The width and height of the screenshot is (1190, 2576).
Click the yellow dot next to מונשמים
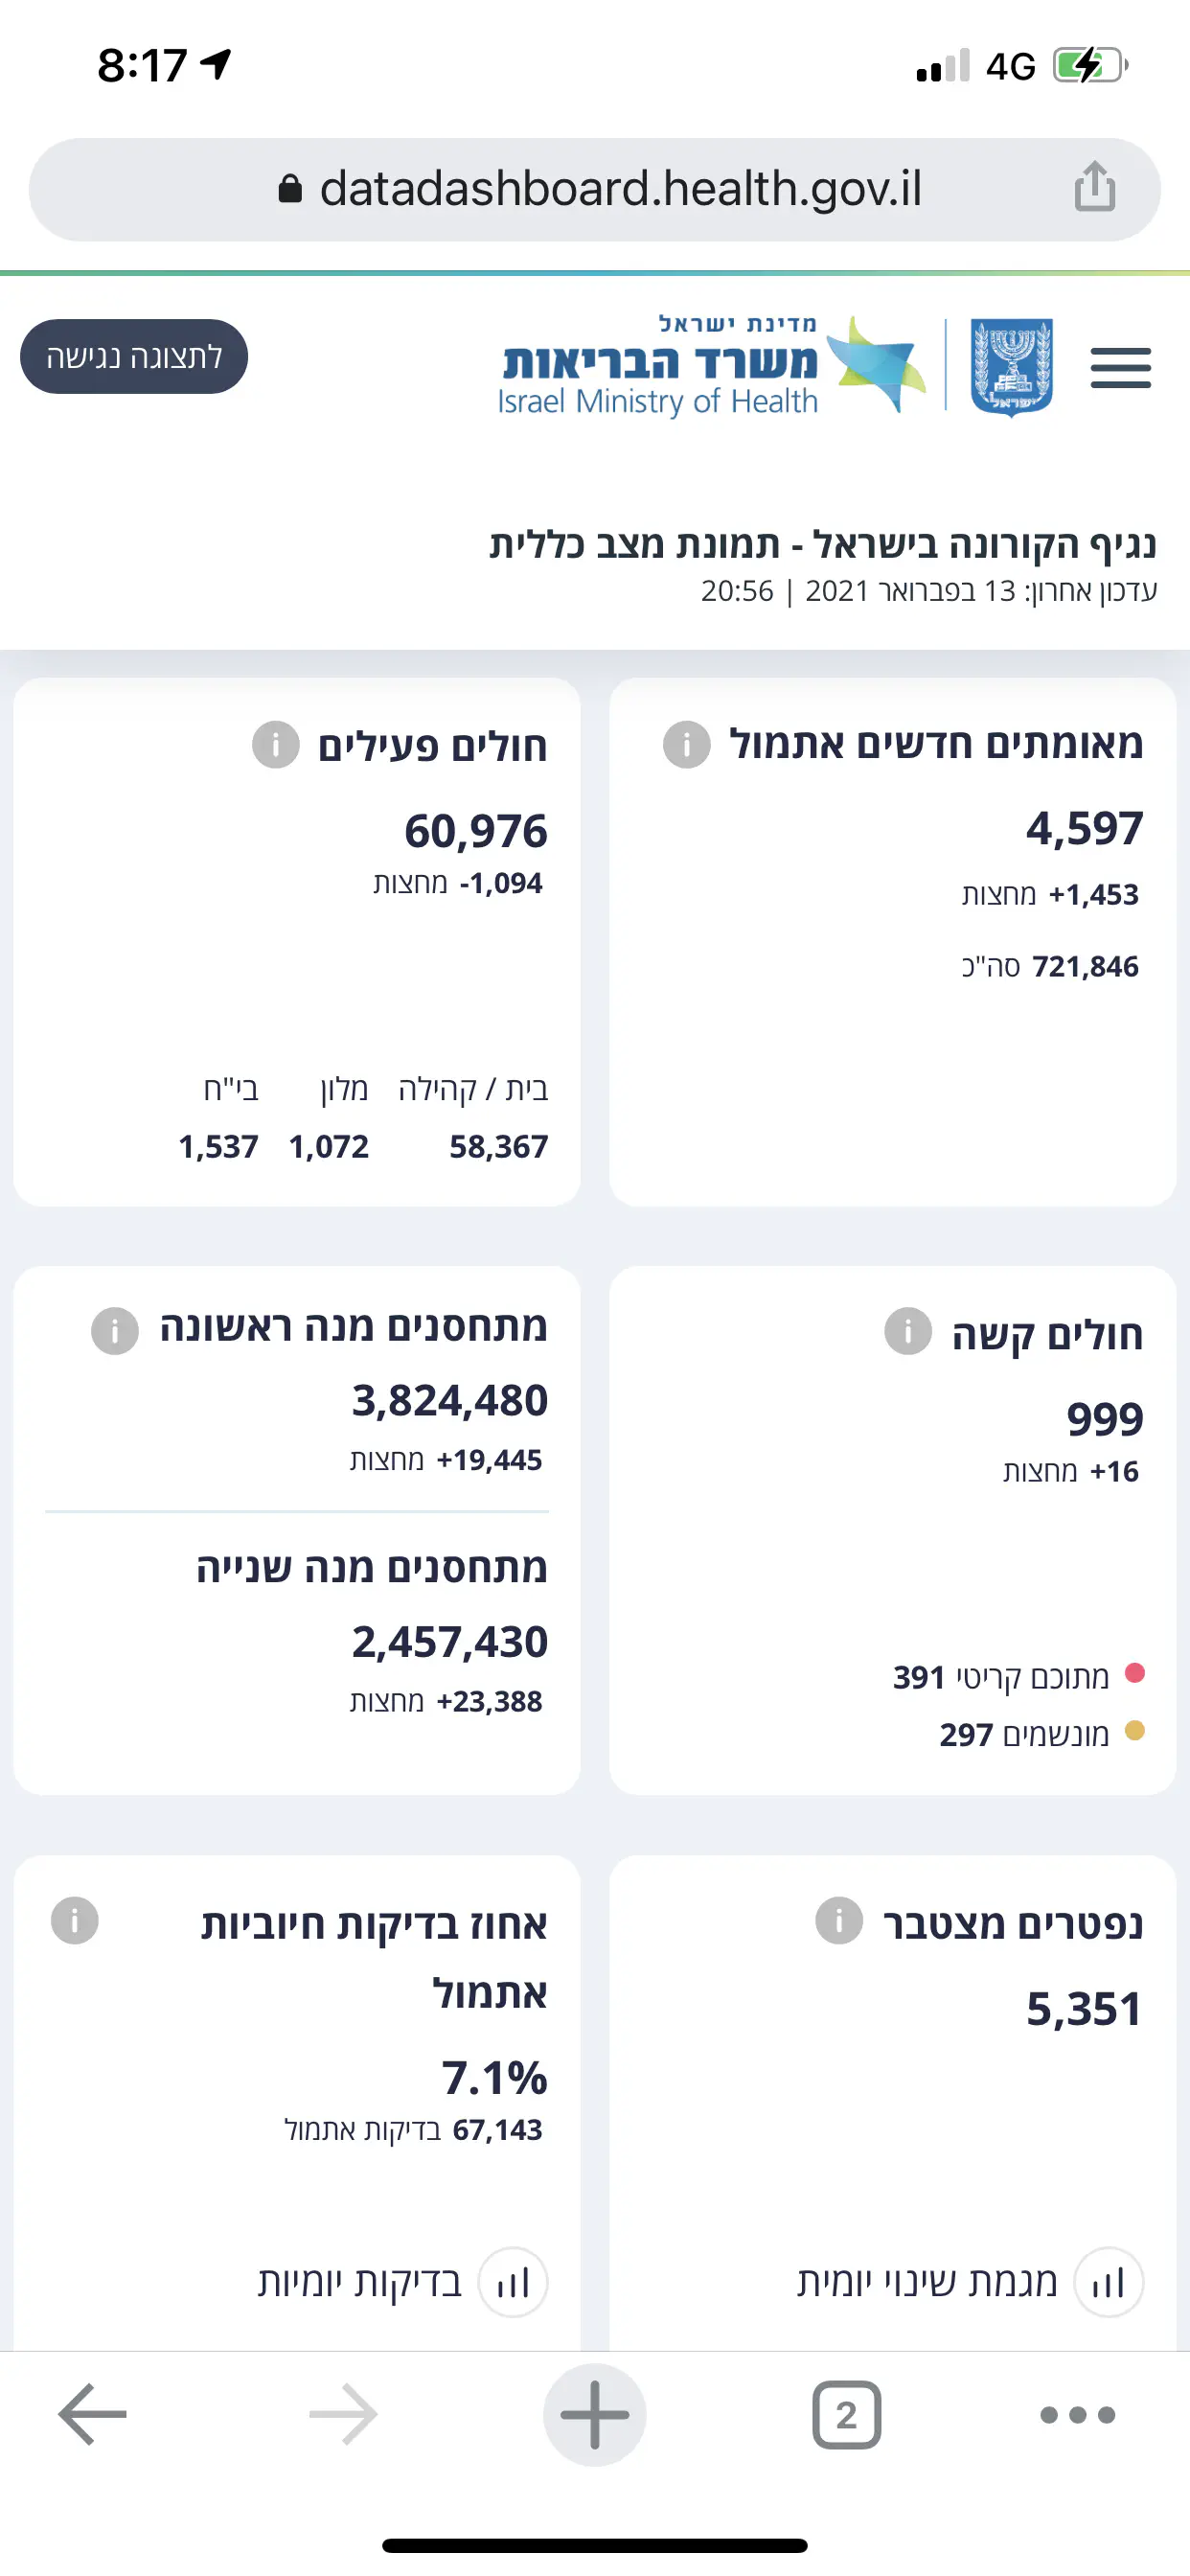pos(1135,1731)
